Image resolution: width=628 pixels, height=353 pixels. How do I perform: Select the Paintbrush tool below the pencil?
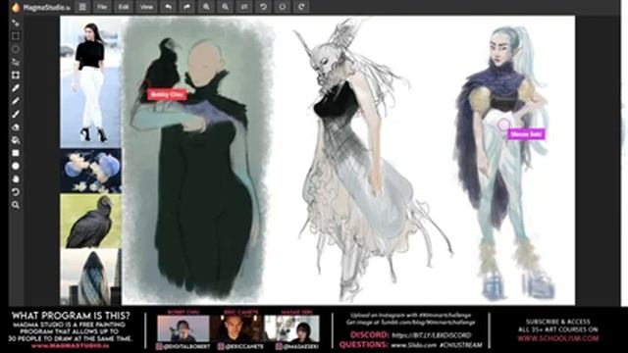pyautogui.click(x=16, y=114)
